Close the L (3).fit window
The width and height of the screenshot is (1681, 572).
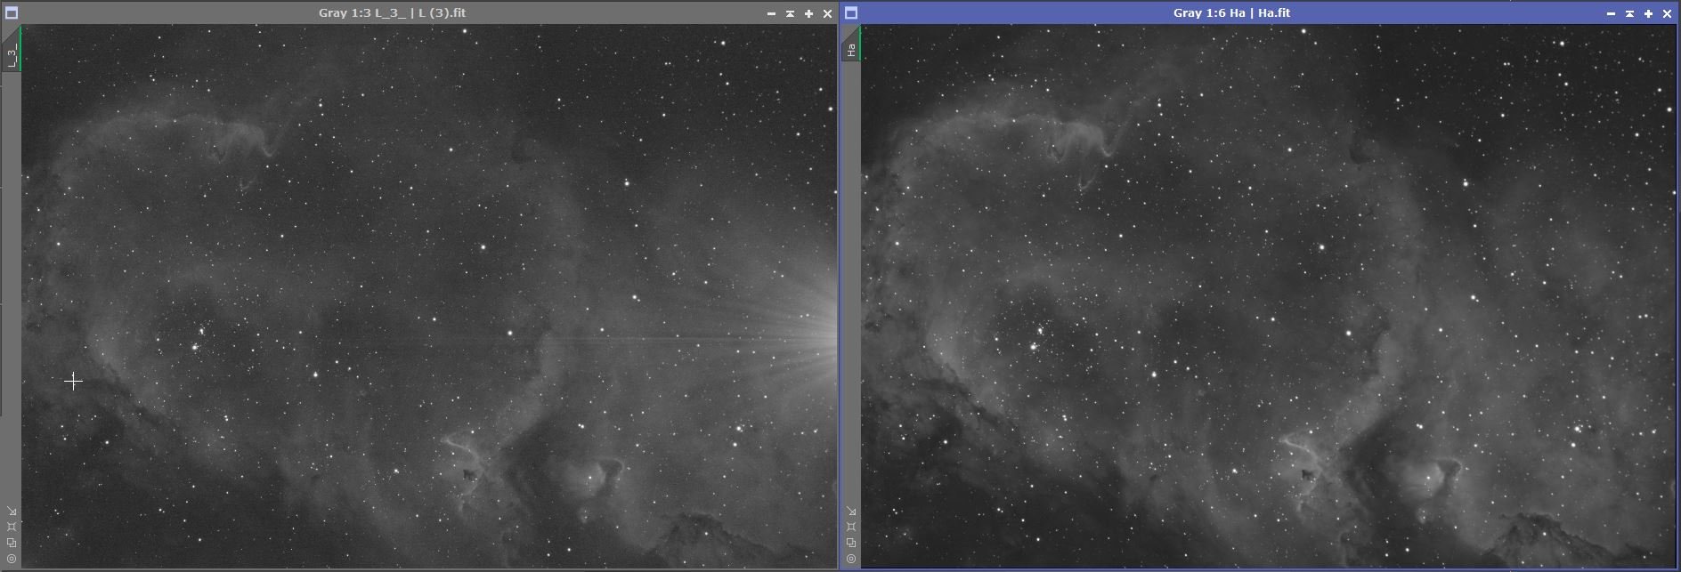(x=827, y=13)
